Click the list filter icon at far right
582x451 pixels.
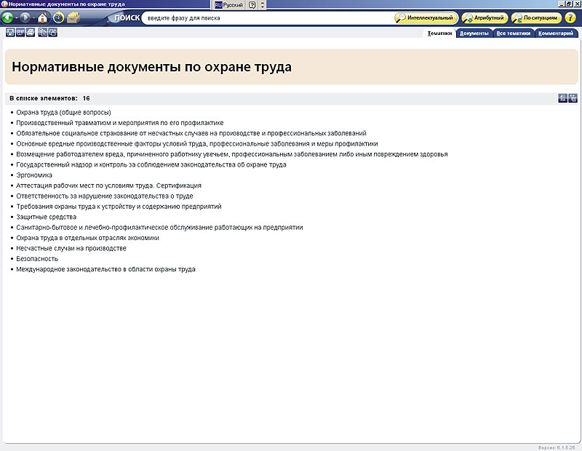(x=573, y=98)
